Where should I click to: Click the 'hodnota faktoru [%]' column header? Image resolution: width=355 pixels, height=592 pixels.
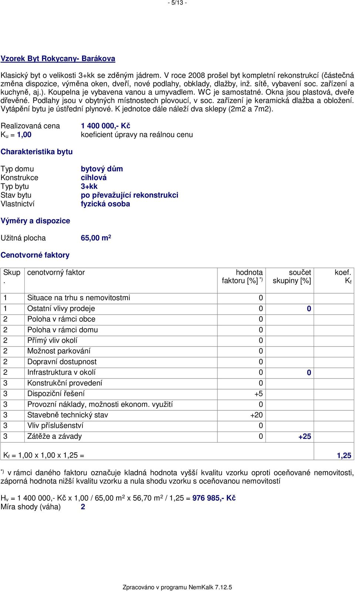pos(242,277)
